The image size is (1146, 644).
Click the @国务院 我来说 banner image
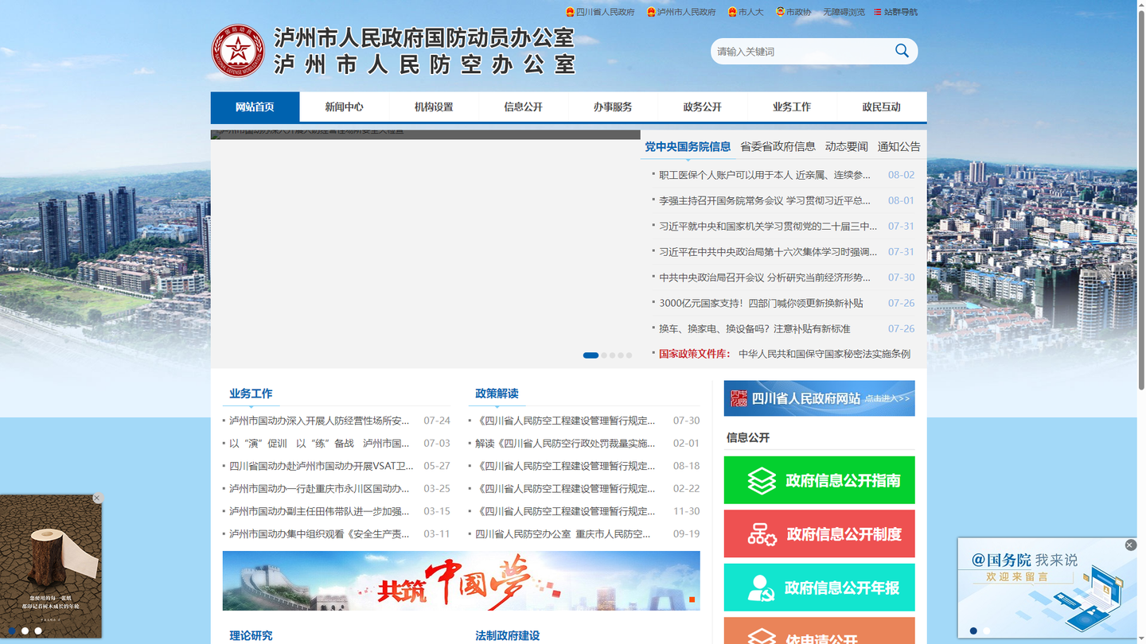coord(1047,588)
